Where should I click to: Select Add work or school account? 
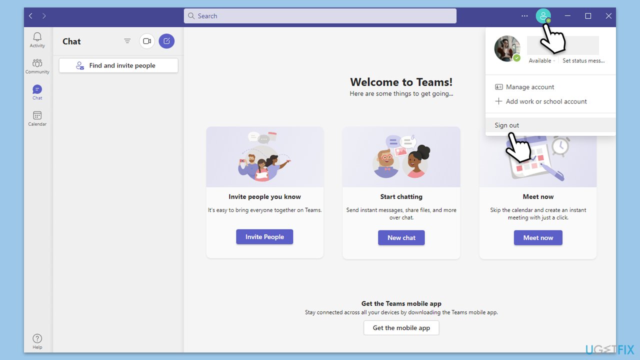(546, 101)
